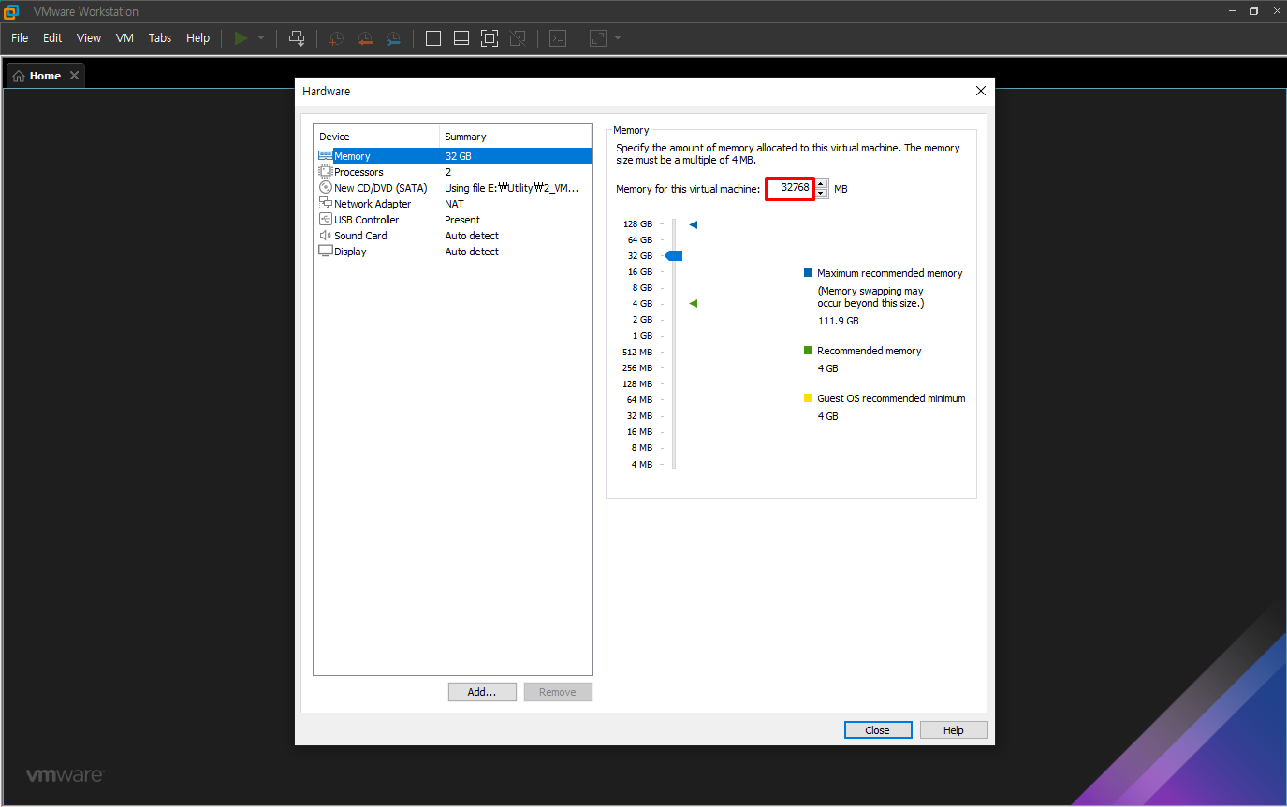Click the 128 GB slider label

(x=637, y=224)
